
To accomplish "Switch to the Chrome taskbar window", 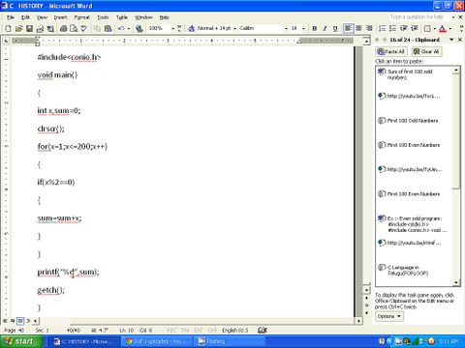I will click(x=157, y=341).
